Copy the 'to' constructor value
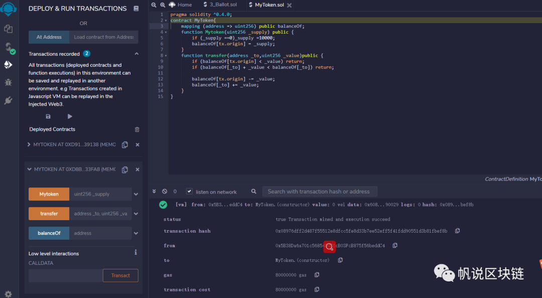Screen dimensions: 542x298 pyautogui.click(x=340, y=260)
